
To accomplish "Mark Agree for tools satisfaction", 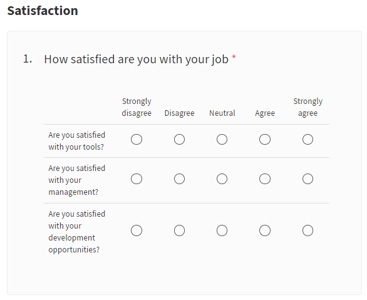I will 265,140.
